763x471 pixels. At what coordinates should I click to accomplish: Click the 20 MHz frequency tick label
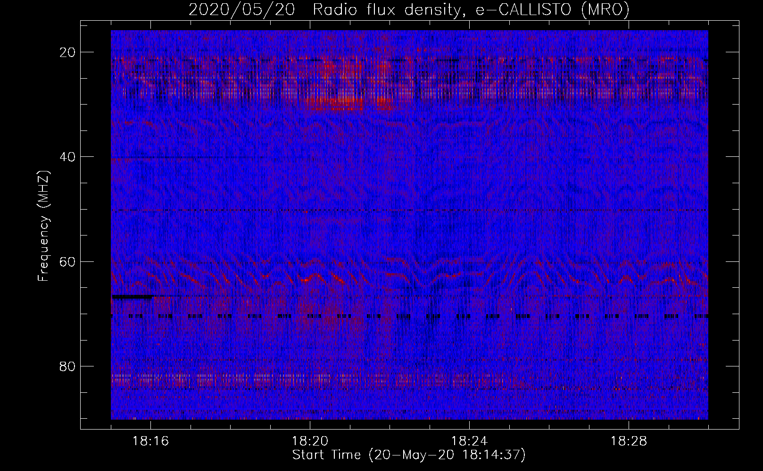[68, 52]
